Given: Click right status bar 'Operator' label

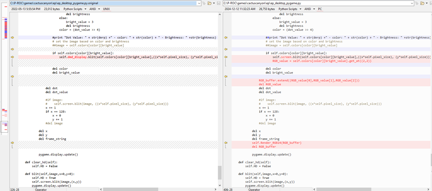Looking at the screenshot, I should pyautogui.click(x=254, y=189).
